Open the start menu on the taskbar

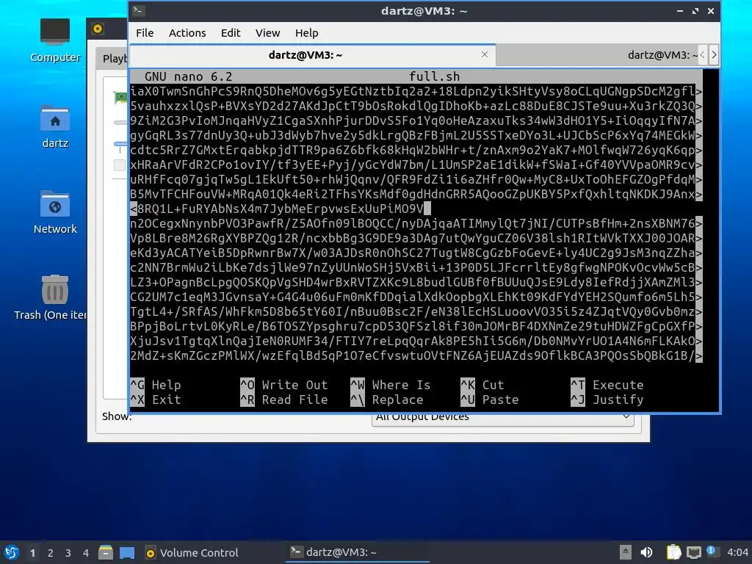[12, 552]
